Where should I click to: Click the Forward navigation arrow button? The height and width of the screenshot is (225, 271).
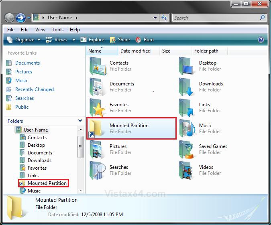(x=21, y=18)
